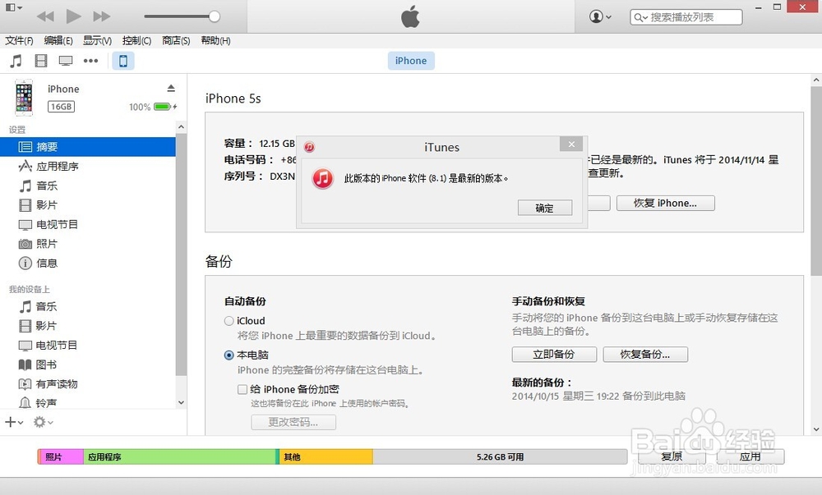822x495 pixels.
Task: Open the Music library icon in toolbar
Action: click(16, 62)
